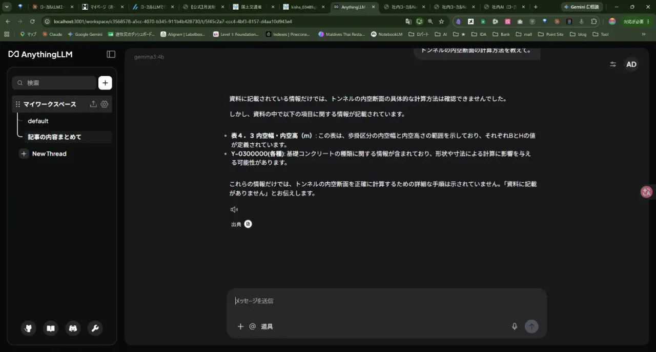Open the AI bookmarks folder

point(441,34)
